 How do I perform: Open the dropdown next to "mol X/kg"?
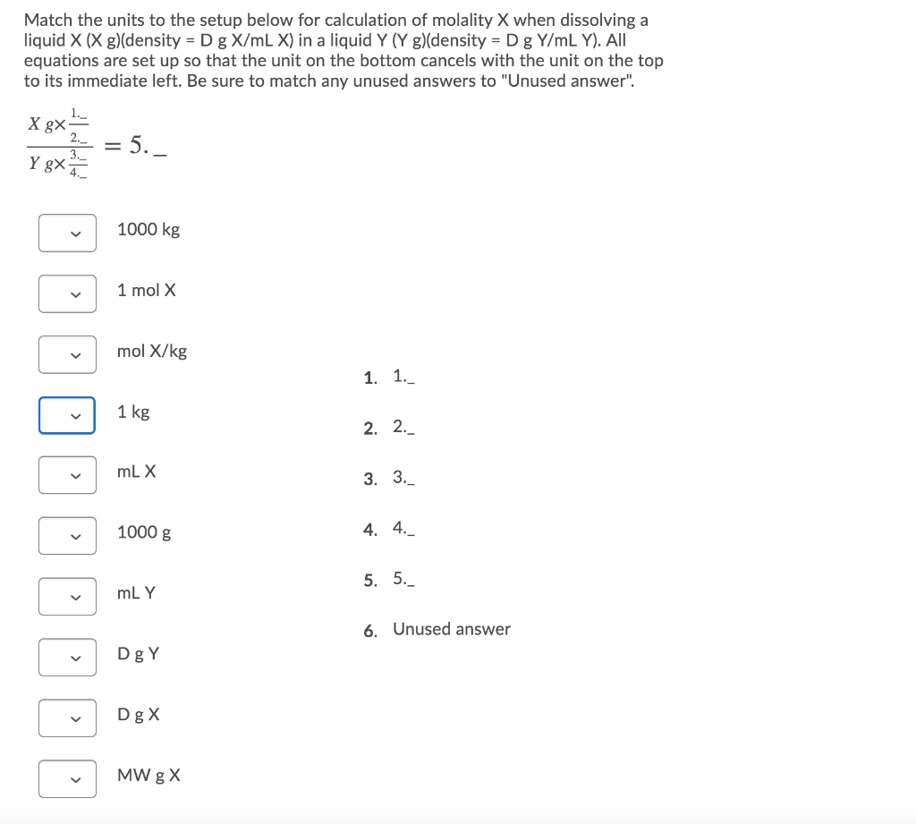(67, 354)
